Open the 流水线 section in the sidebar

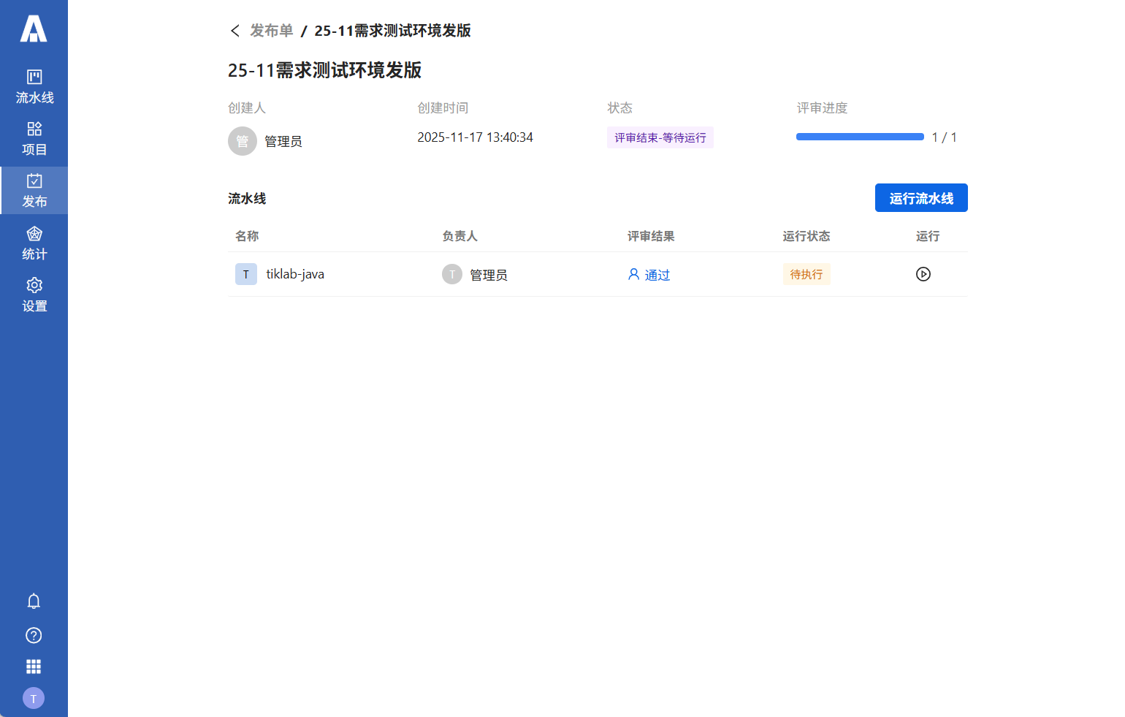(34, 86)
